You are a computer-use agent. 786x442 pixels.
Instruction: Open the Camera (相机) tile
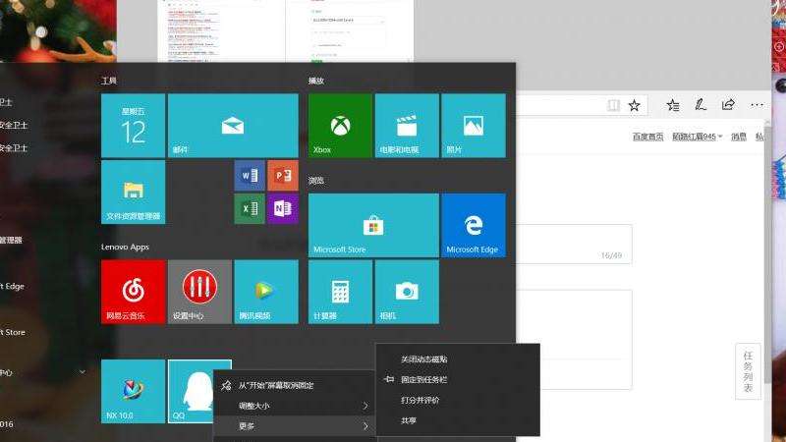(x=407, y=292)
